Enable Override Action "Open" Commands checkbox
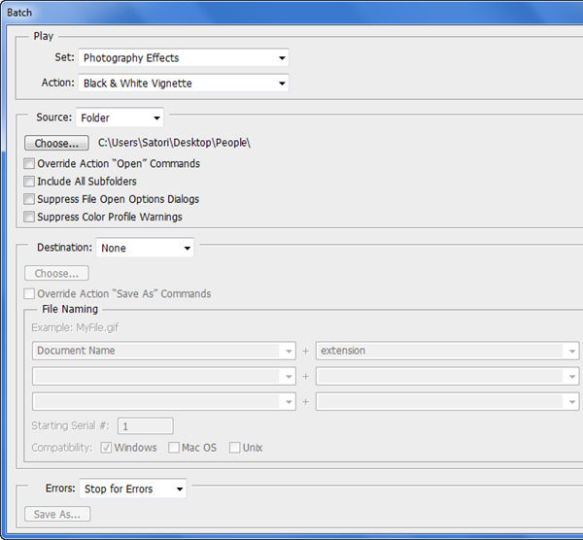The width and height of the screenshot is (583, 540). 30,164
